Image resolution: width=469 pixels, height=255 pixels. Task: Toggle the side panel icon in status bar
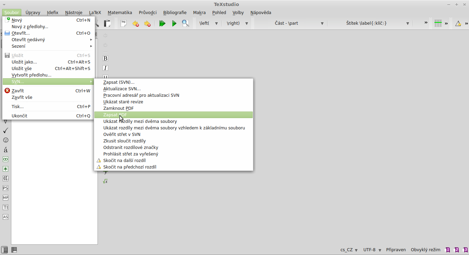point(4,250)
